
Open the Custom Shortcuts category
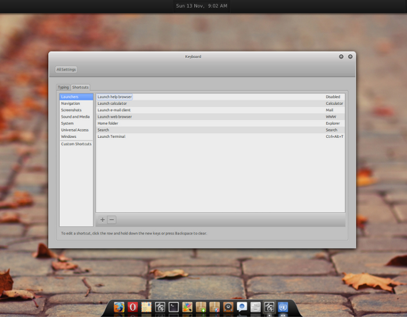(x=76, y=144)
